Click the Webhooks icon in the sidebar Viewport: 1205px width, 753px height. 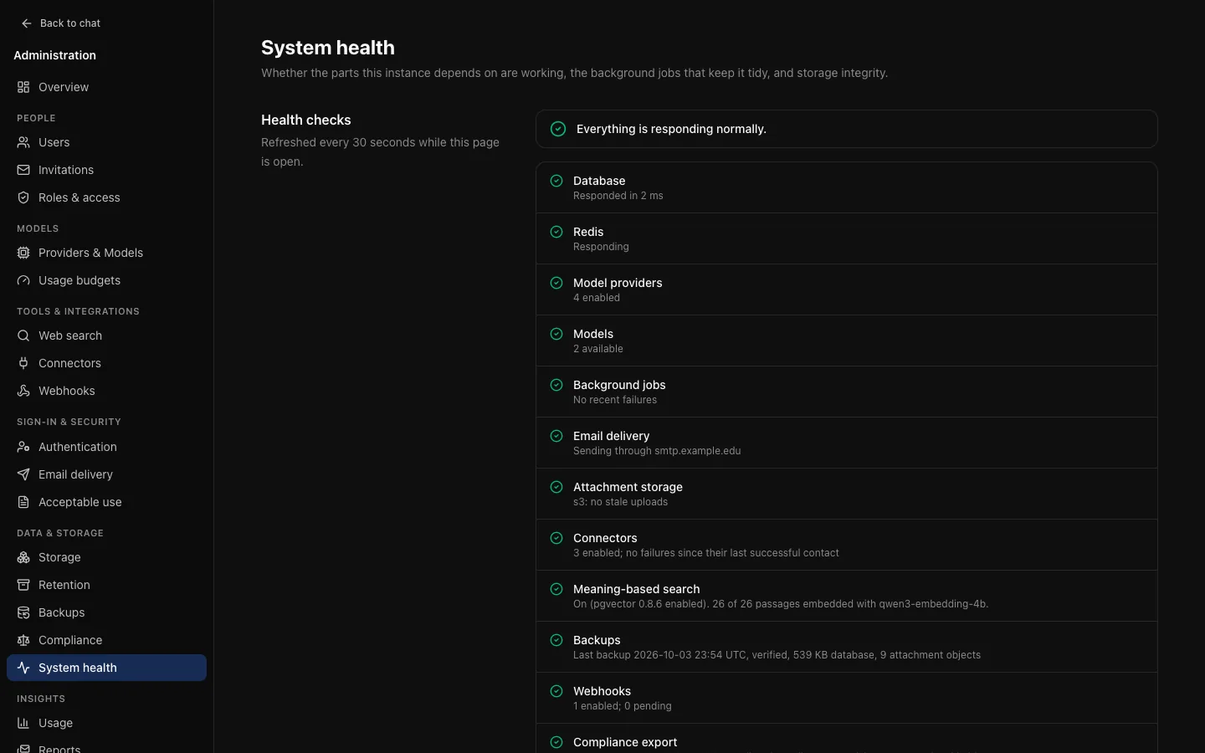coord(23,391)
